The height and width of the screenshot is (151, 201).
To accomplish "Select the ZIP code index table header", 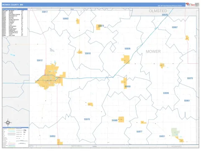I will (x=15, y=9).
